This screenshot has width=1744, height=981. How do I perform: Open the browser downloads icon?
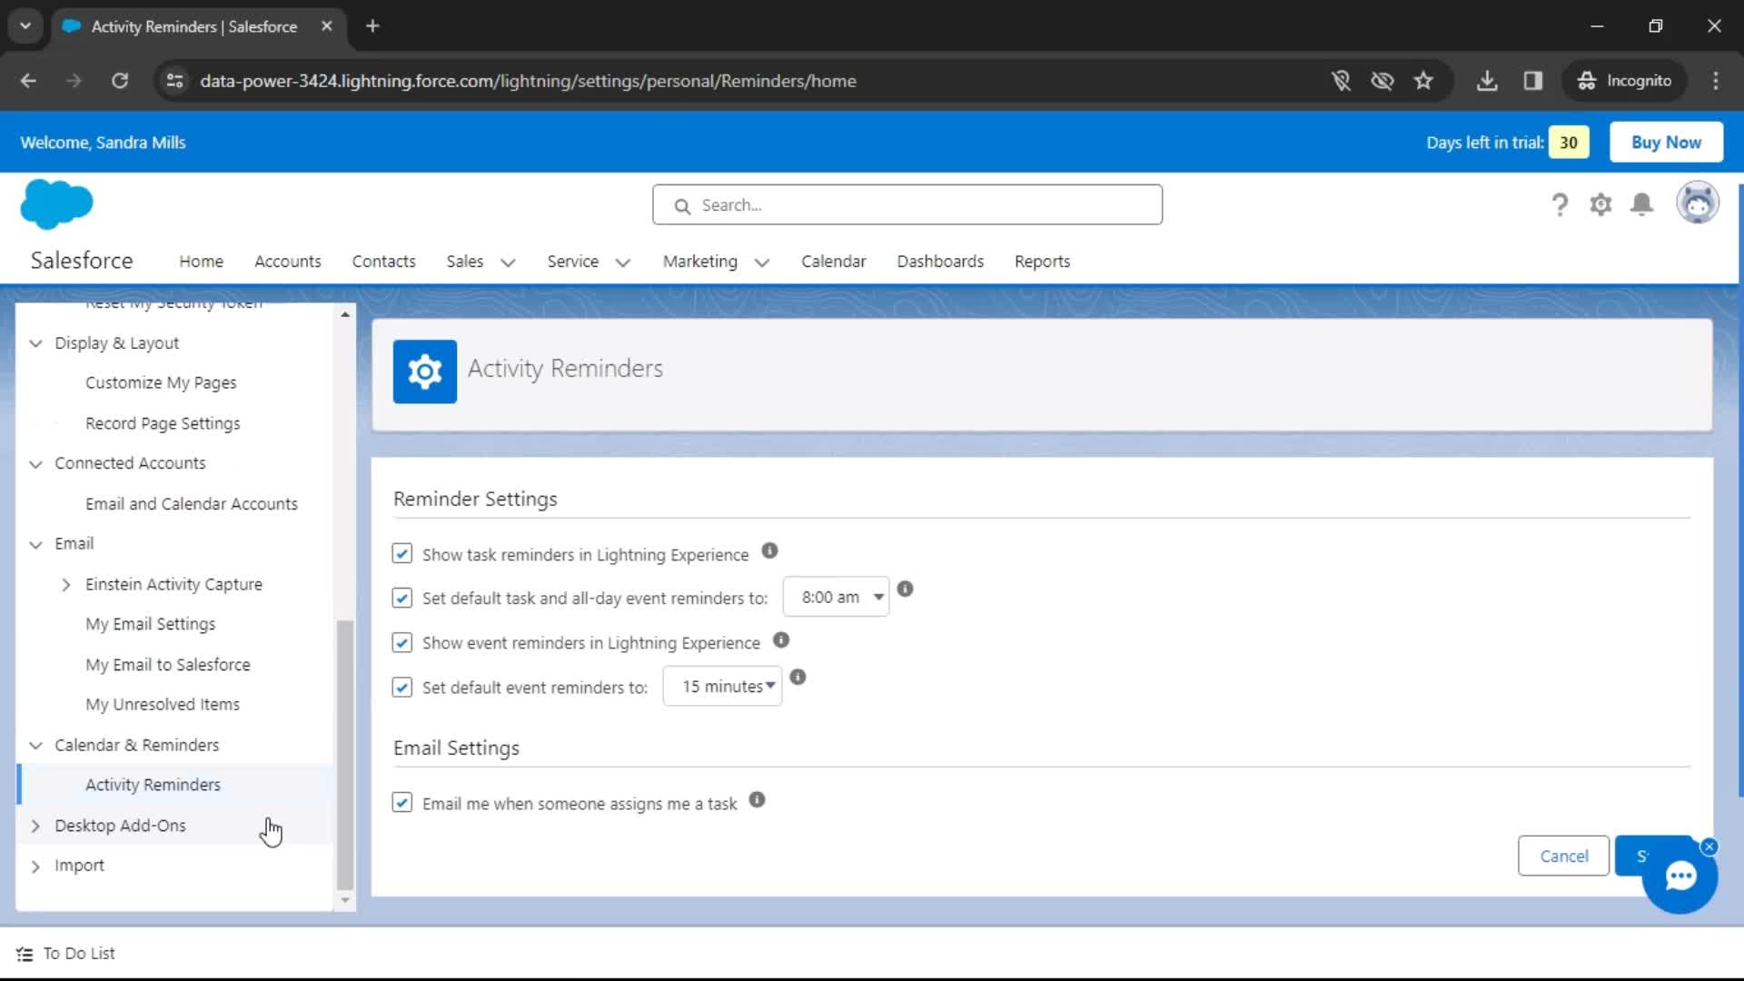[x=1487, y=81]
